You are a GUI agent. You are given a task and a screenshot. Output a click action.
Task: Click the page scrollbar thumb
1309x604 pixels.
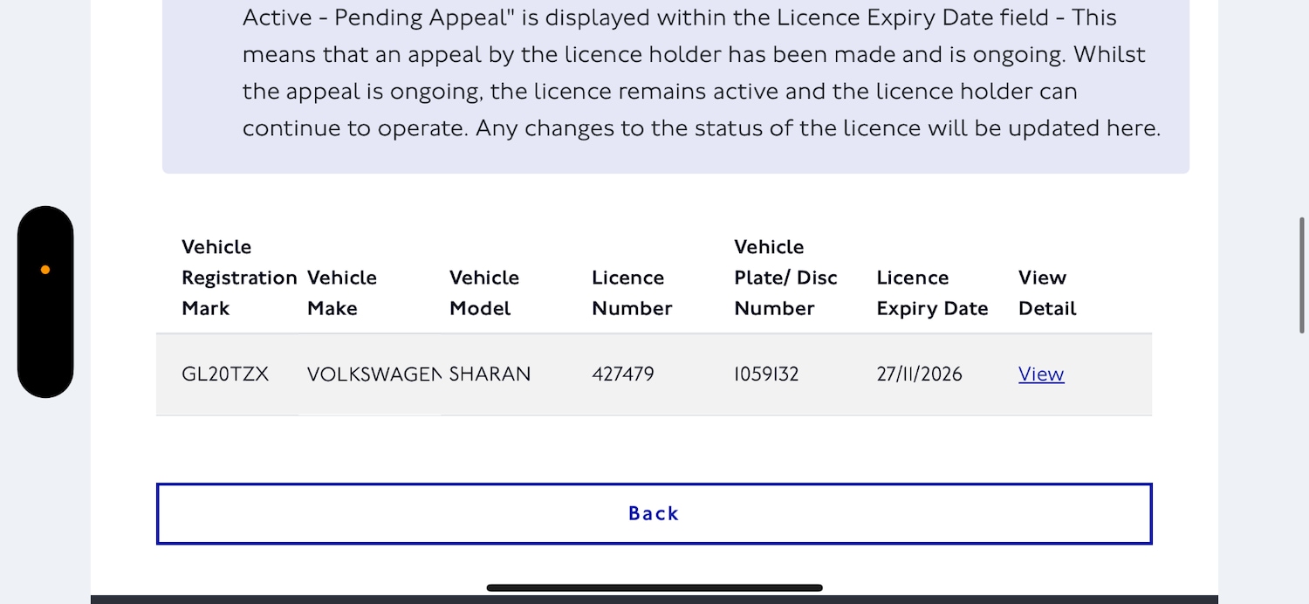pos(1303,274)
